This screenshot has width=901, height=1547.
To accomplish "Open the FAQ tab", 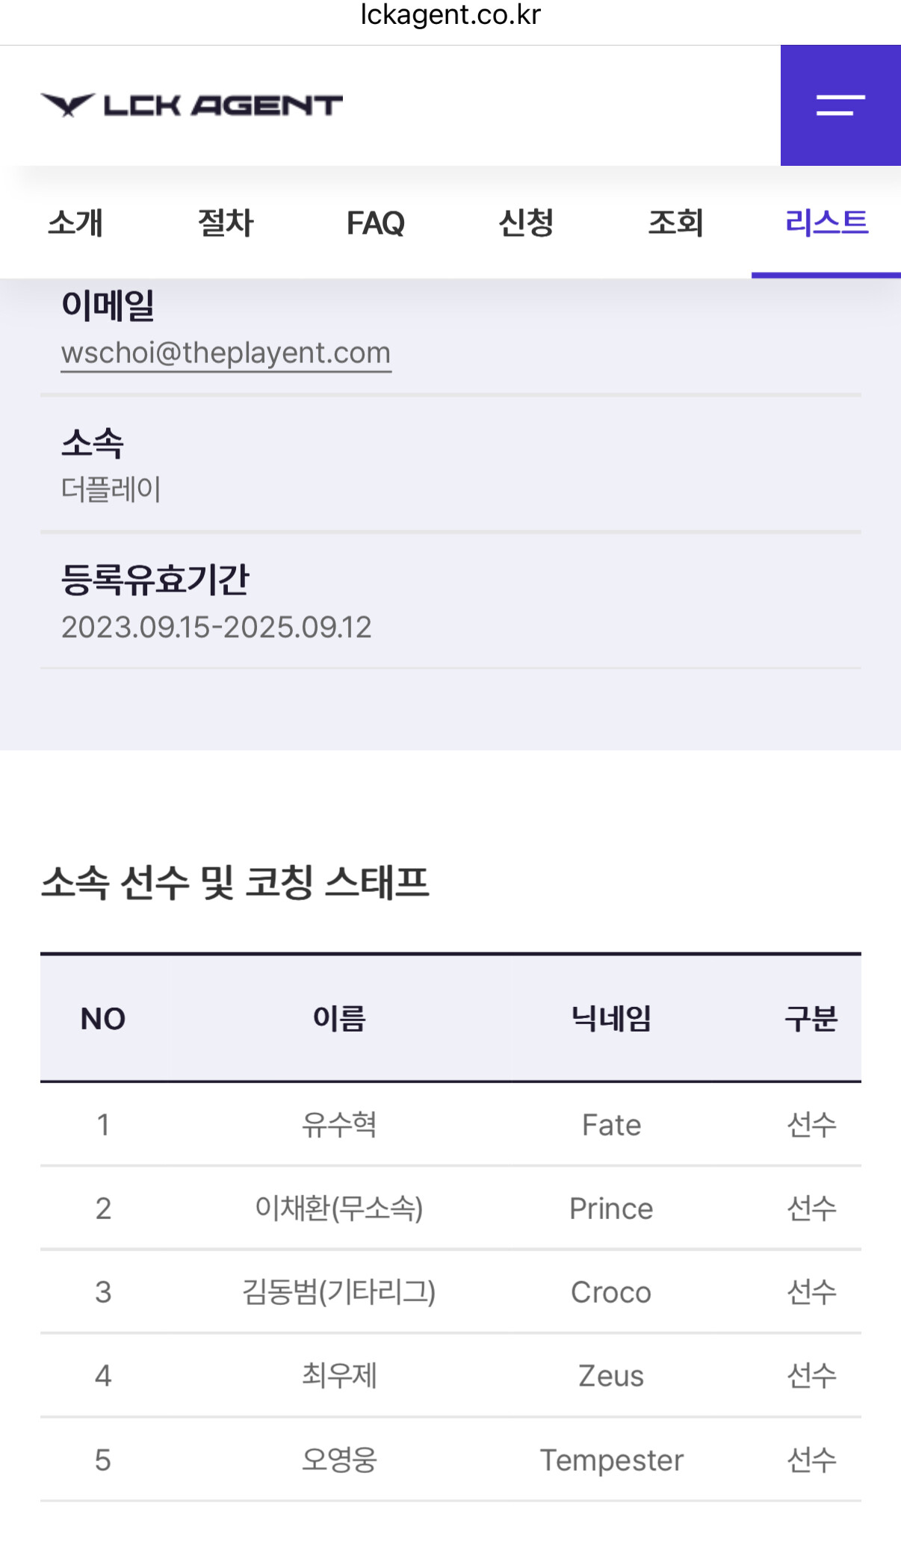I will pyautogui.click(x=375, y=223).
